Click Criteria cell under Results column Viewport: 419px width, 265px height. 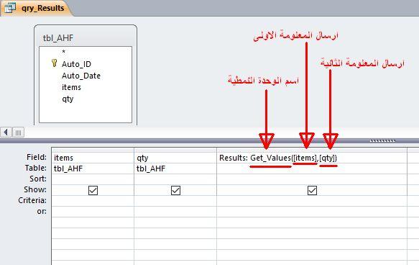point(312,201)
